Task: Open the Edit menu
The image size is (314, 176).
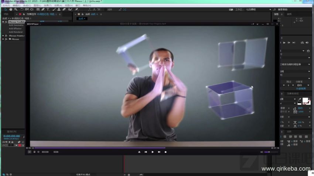Action: pyautogui.click(x=16, y=6)
